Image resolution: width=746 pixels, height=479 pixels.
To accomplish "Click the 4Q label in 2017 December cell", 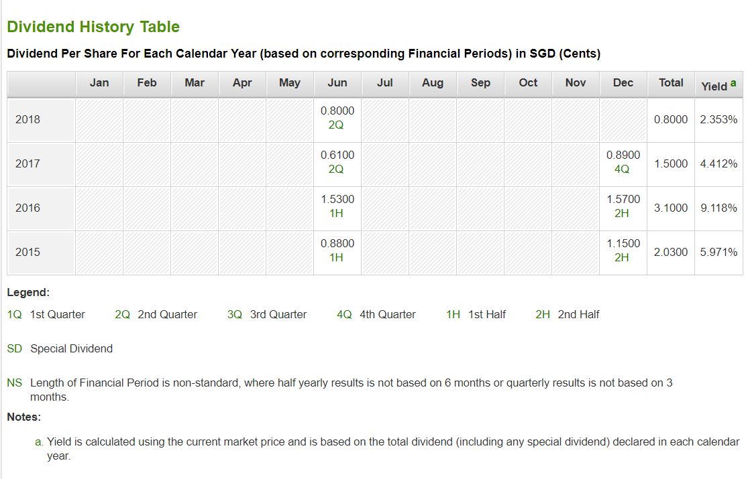I will point(622,169).
